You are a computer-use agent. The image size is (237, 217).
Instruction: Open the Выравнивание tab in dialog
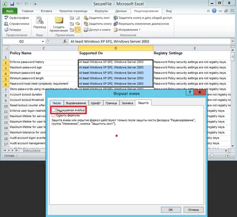tap(76, 103)
